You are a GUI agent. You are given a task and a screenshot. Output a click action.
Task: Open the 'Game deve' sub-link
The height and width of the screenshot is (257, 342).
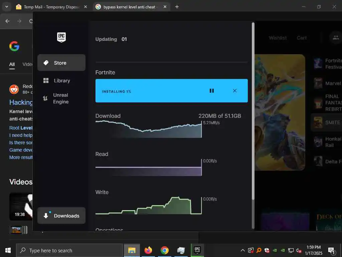coord(21,150)
